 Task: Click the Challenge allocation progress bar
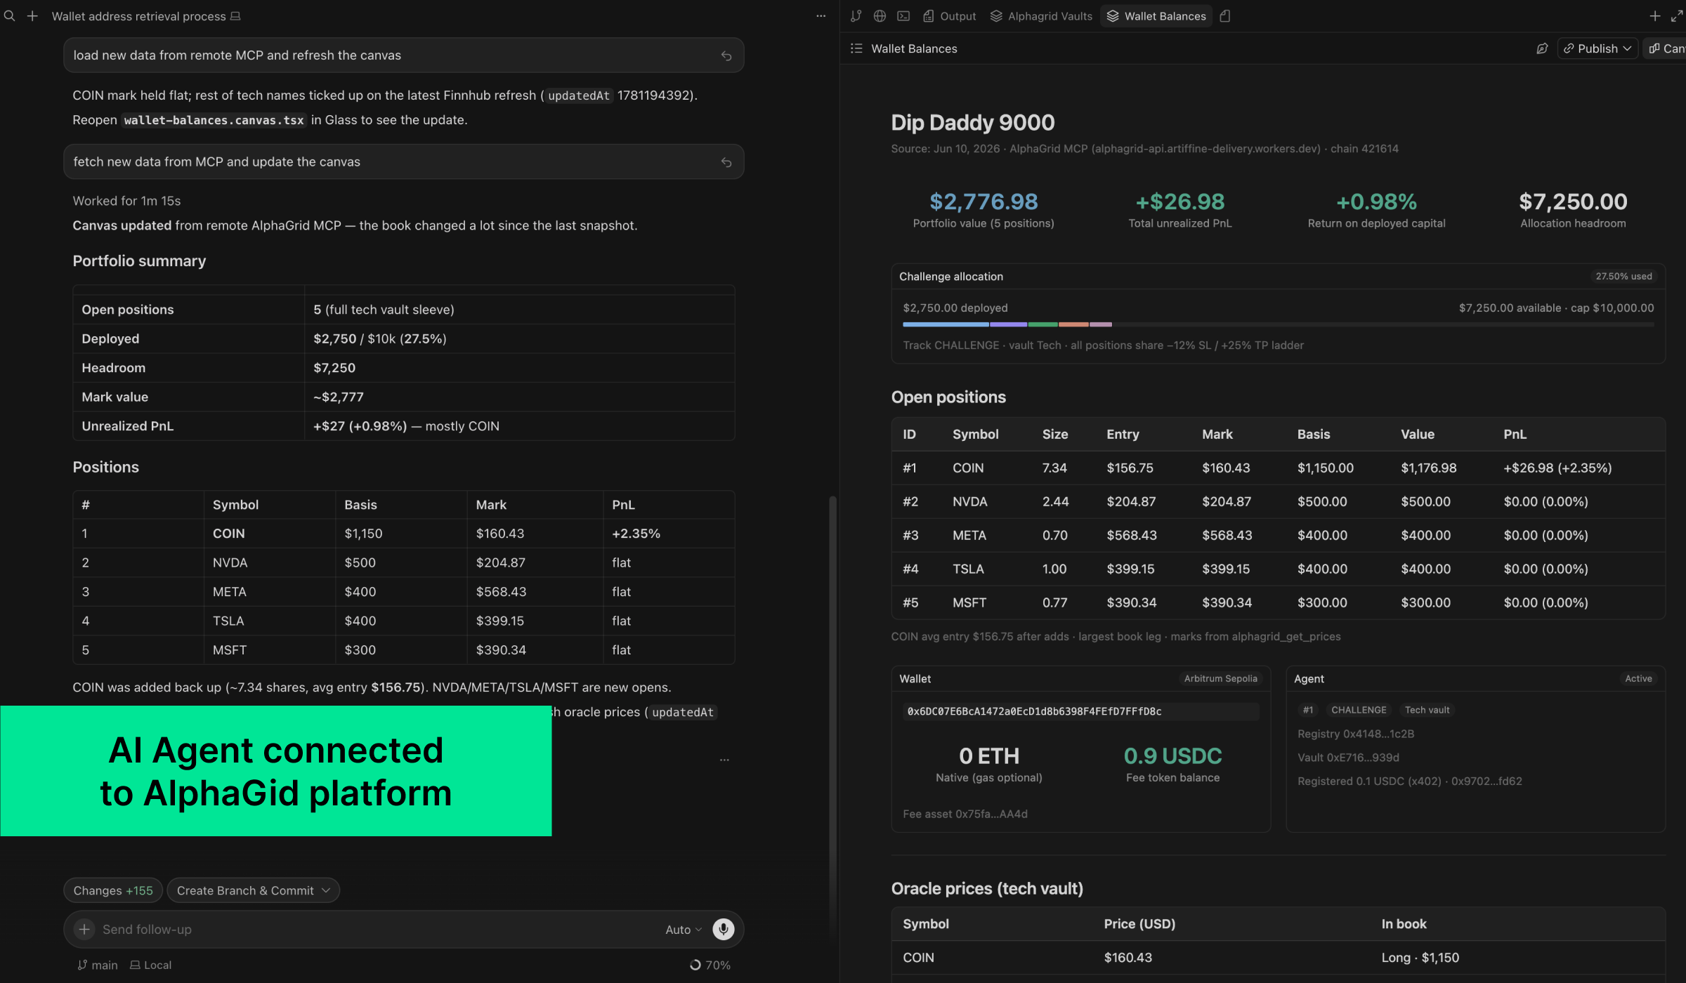(x=1278, y=324)
